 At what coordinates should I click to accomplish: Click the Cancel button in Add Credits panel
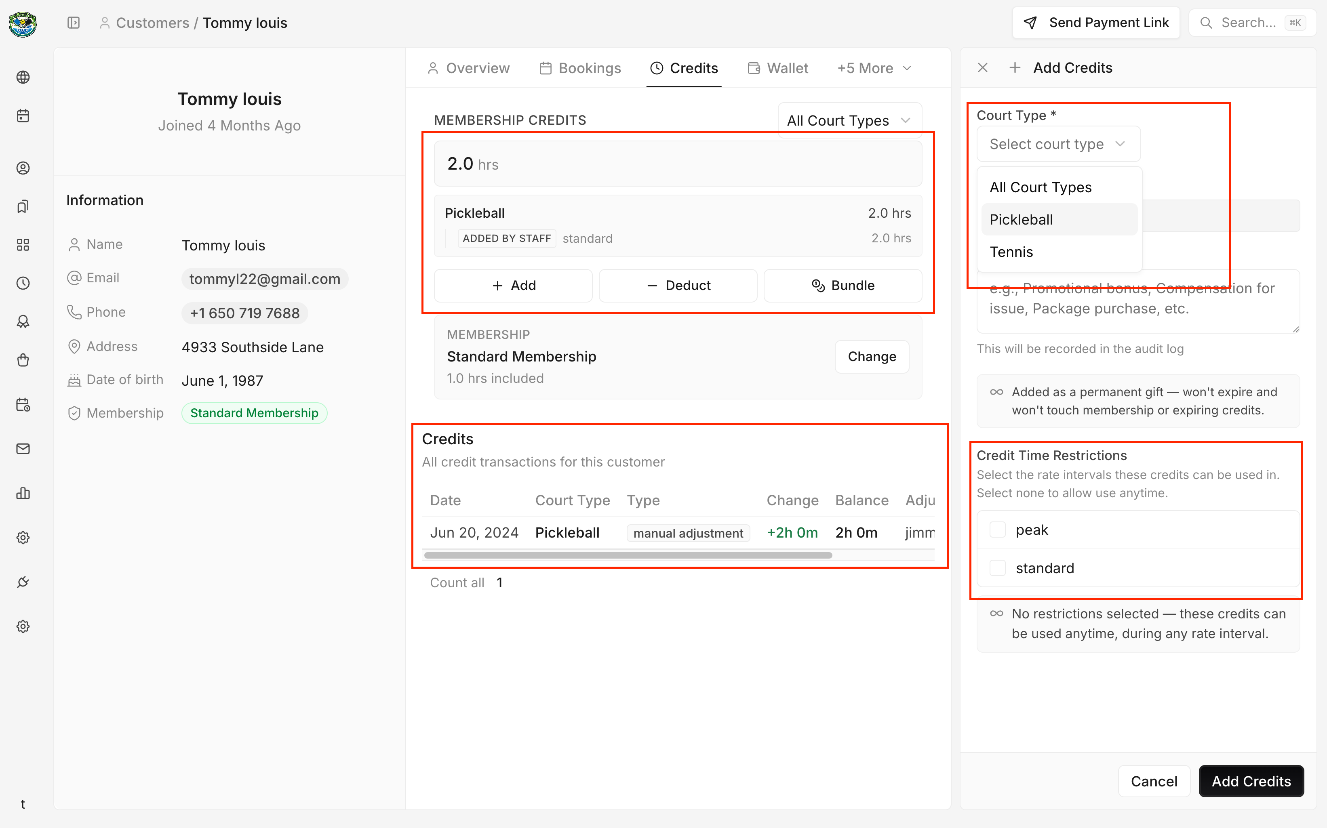point(1154,781)
